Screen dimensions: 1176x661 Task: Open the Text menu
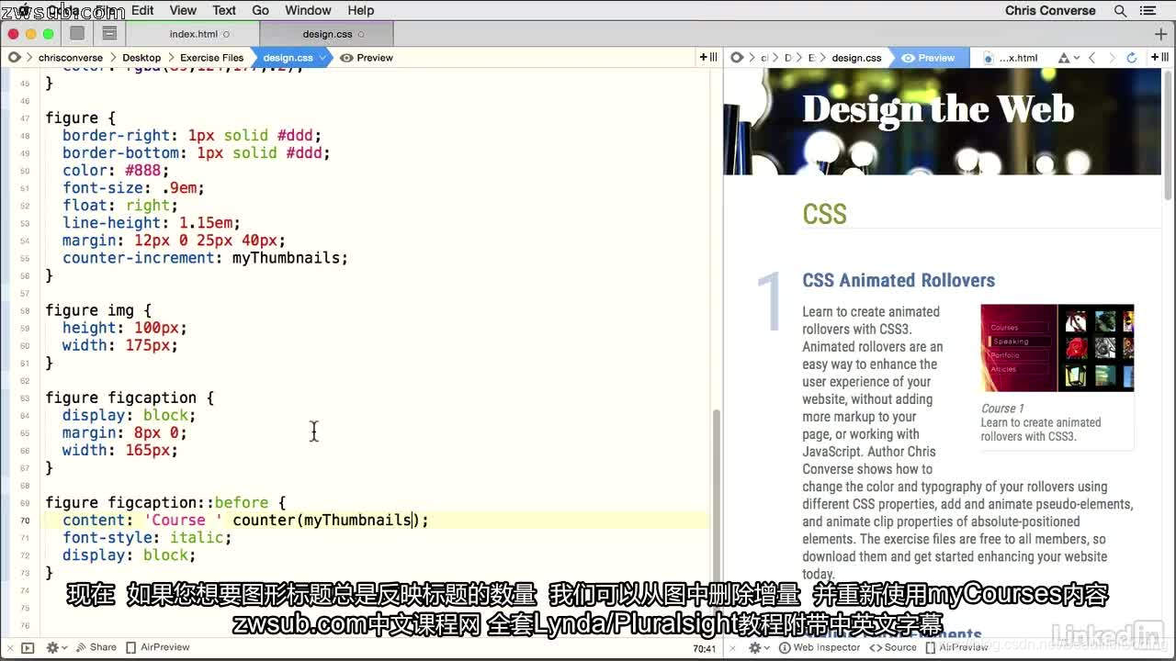click(224, 10)
